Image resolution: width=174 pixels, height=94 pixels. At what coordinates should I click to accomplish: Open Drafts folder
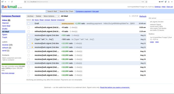pos(5,29)
